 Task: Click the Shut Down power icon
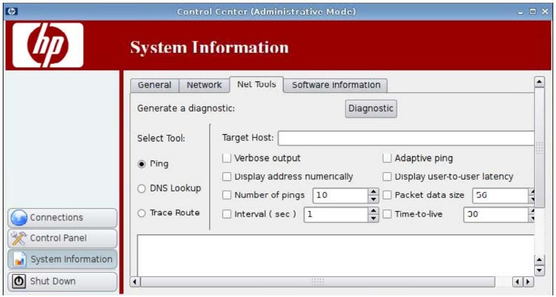[x=19, y=282]
